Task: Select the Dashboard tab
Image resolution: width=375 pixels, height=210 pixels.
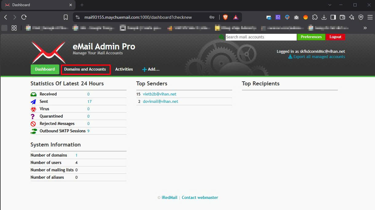Action: click(x=45, y=69)
